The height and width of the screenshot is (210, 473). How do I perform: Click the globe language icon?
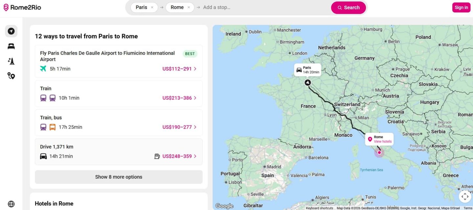[11, 204]
